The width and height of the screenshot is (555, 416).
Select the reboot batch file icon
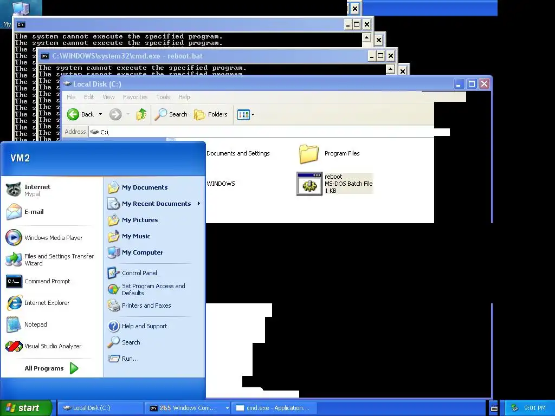309,184
